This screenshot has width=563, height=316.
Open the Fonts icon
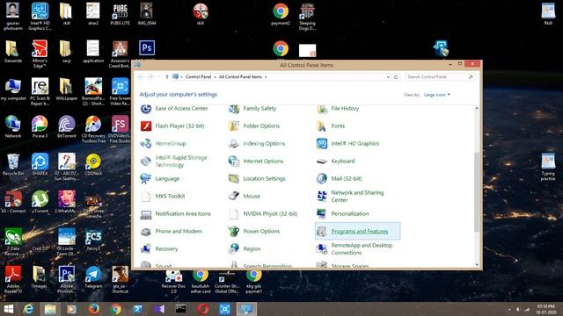click(322, 126)
